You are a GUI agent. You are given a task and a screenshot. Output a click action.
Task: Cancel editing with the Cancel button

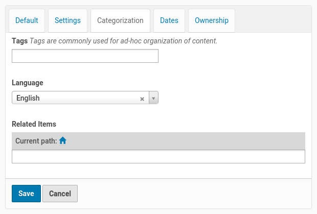pos(60,194)
